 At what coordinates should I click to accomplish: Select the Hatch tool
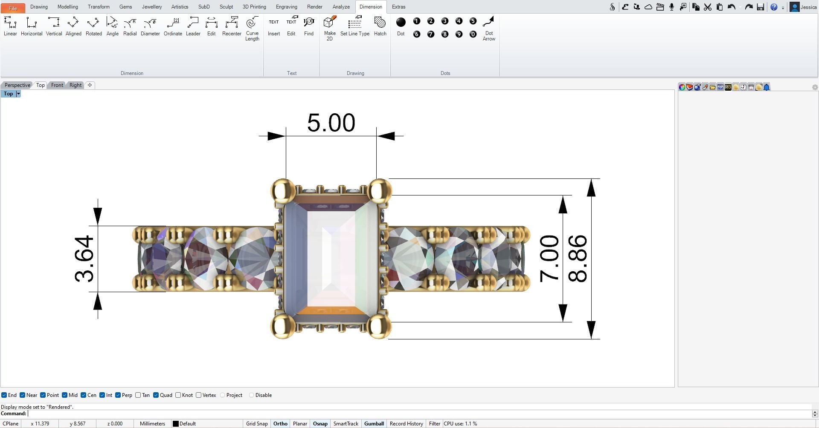pos(380,26)
